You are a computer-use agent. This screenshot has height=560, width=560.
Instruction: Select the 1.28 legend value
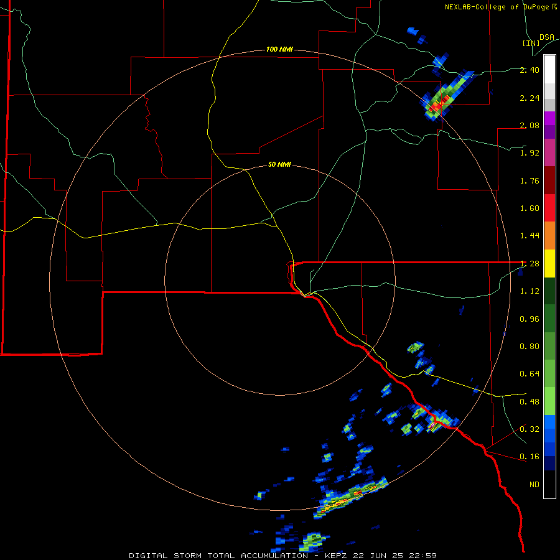[x=530, y=264]
